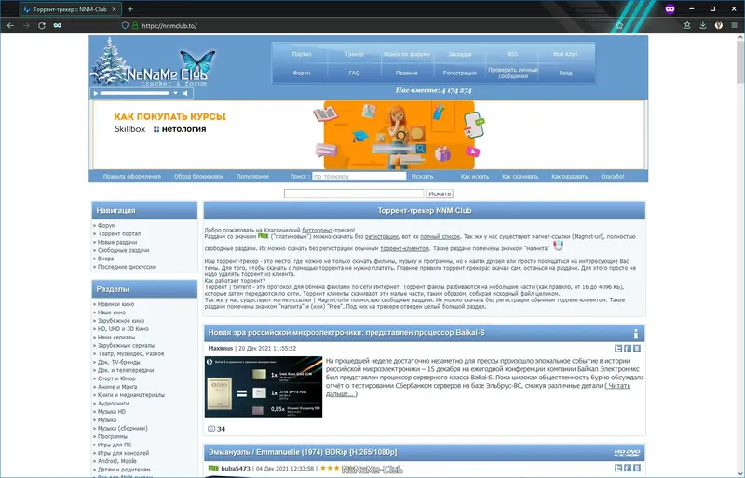Click the purple infinity icon in title bar
745x478 pixels.
[670, 9]
